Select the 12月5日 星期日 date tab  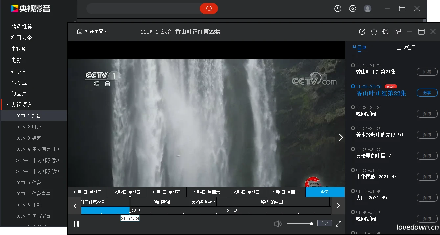coord(245,192)
